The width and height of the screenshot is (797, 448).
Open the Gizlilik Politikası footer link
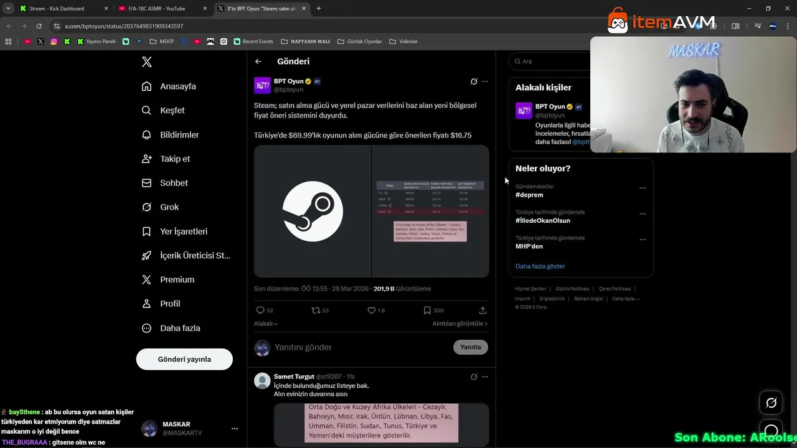572,289
